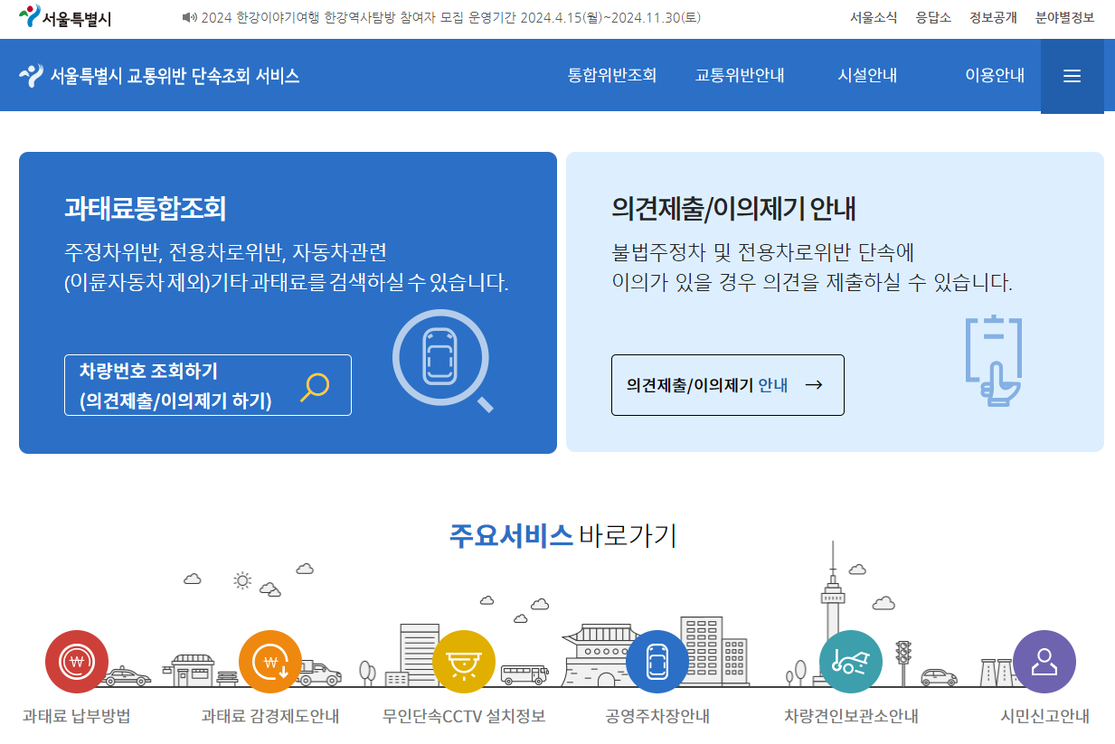Go to 서울소식 link
Image resolution: width=1115 pixels, height=744 pixels.
(x=874, y=17)
